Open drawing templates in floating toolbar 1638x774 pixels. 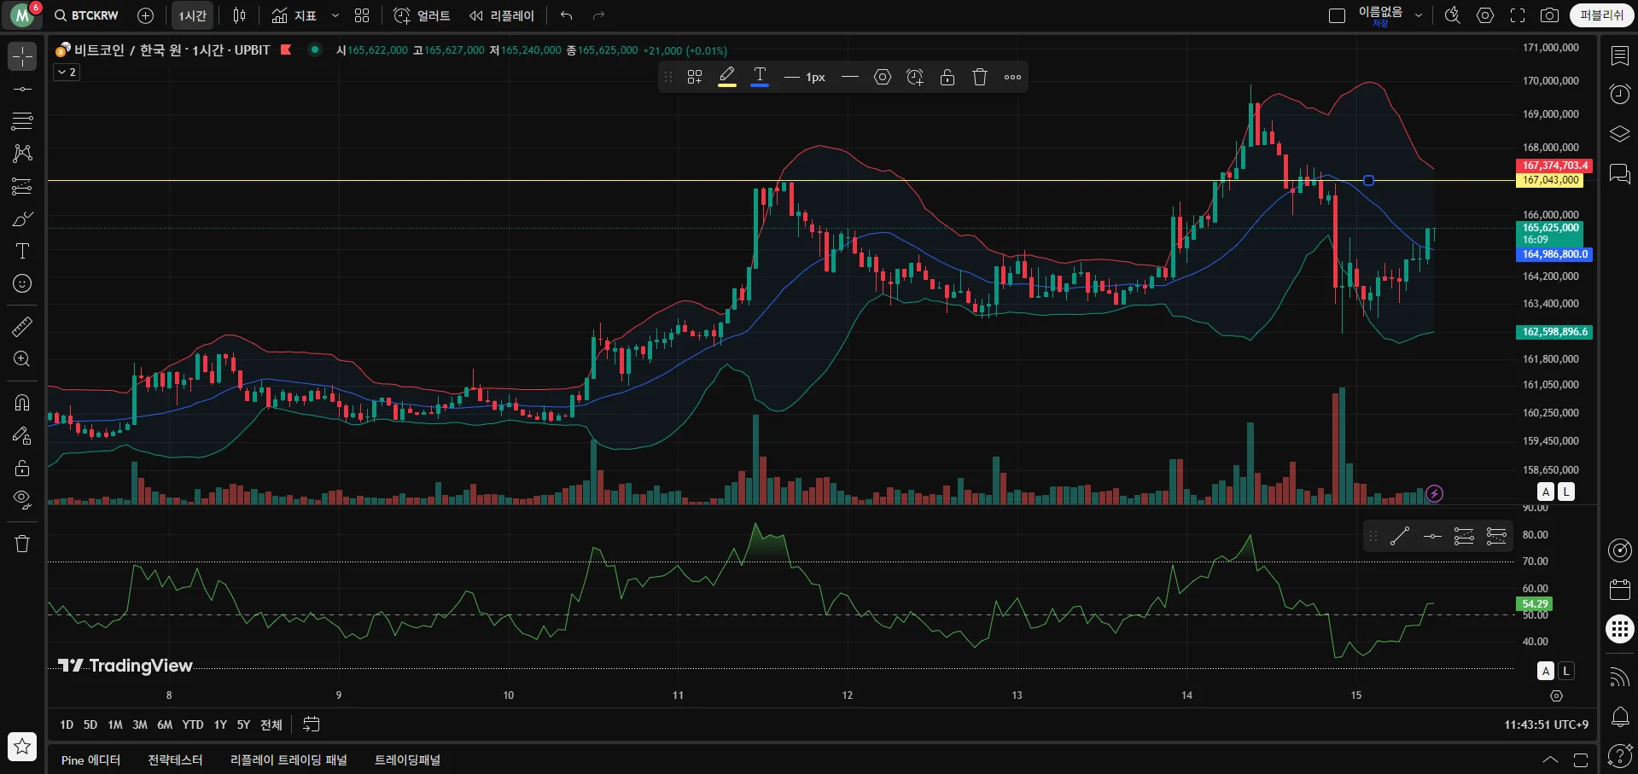coord(695,77)
